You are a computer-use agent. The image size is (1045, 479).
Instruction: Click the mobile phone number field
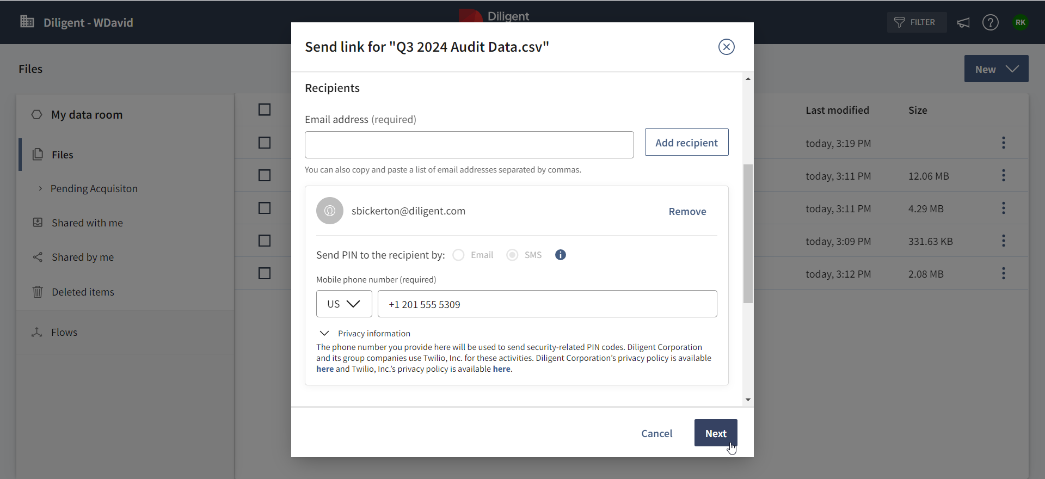click(x=547, y=304)
